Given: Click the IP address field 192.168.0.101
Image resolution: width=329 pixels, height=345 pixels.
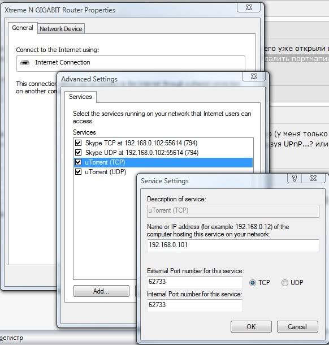Looking at the screenshot, I should [233, 245].
